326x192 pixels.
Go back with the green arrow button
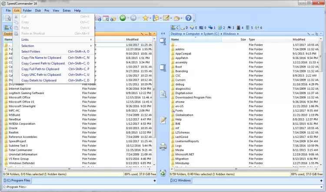(x=123, y=18)
